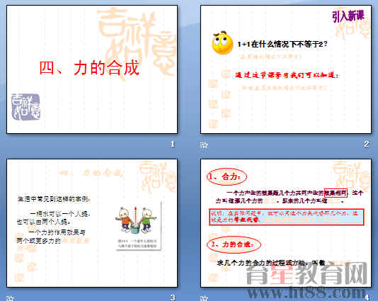Click the animation star icon under slide 4
378x301 pixels.
coord(204,298)
